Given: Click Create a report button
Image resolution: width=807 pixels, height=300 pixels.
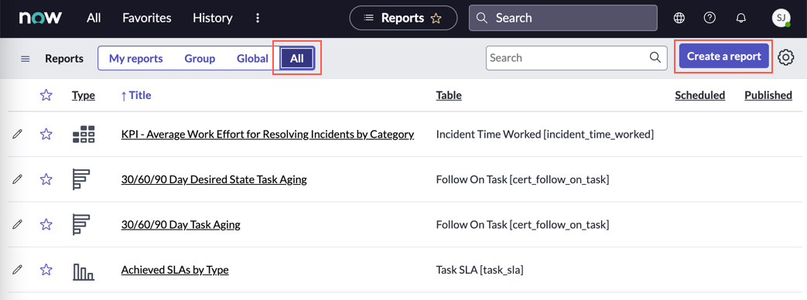Looking at the screenshot, I should tap(723, 56).
